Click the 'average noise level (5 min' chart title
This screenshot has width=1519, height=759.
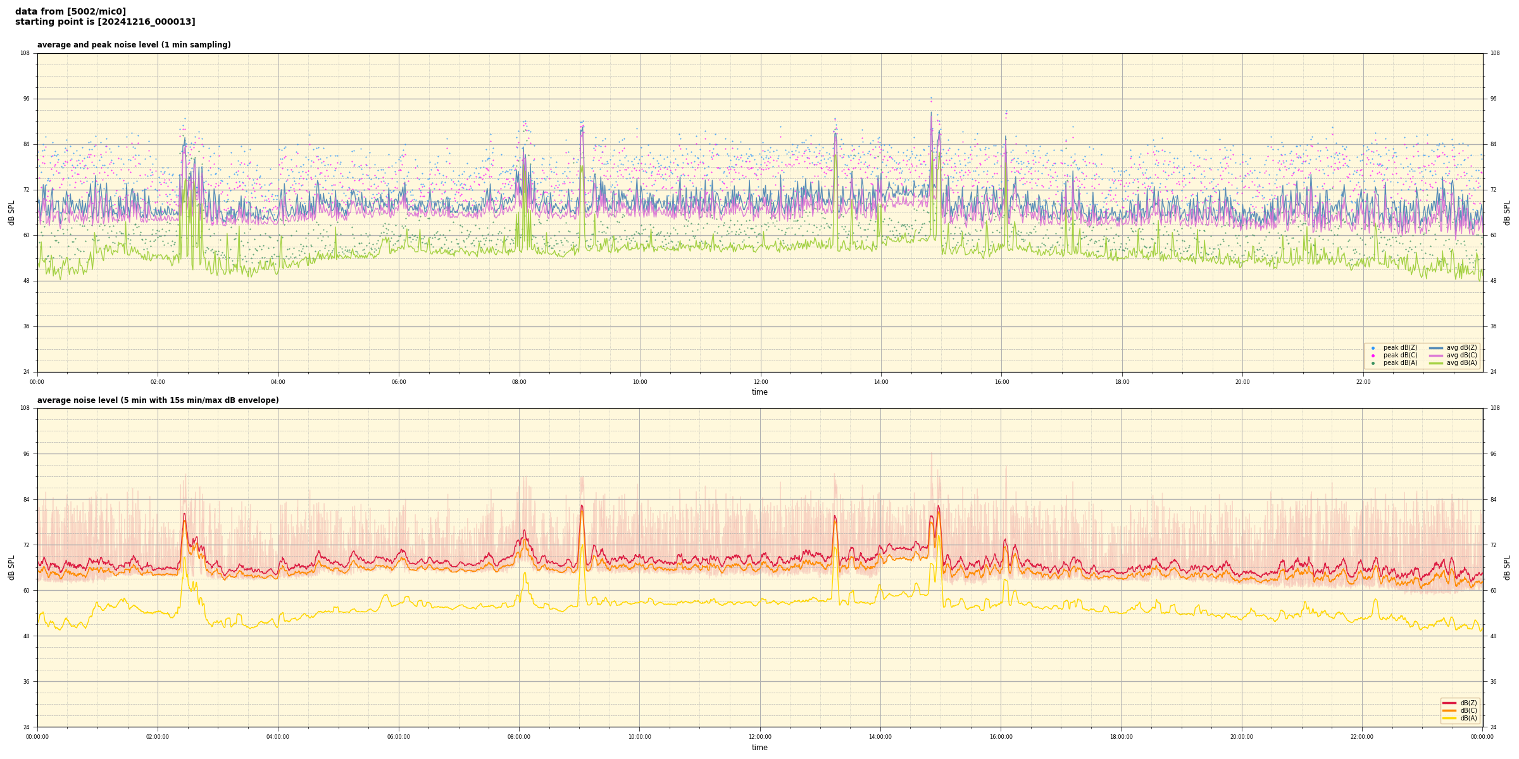tap(158, 400)
